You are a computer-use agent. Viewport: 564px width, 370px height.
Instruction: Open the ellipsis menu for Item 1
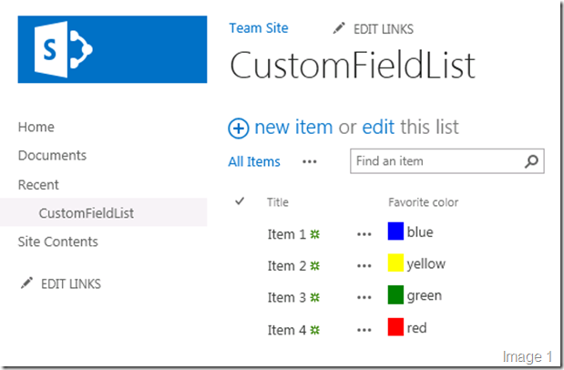[364, 234]
